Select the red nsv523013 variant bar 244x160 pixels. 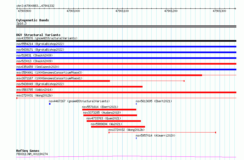[126, 64]
